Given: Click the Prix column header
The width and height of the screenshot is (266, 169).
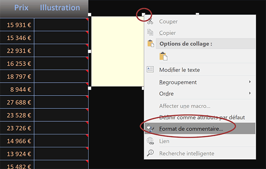Looking at the screenshot, I should (21, 8).
